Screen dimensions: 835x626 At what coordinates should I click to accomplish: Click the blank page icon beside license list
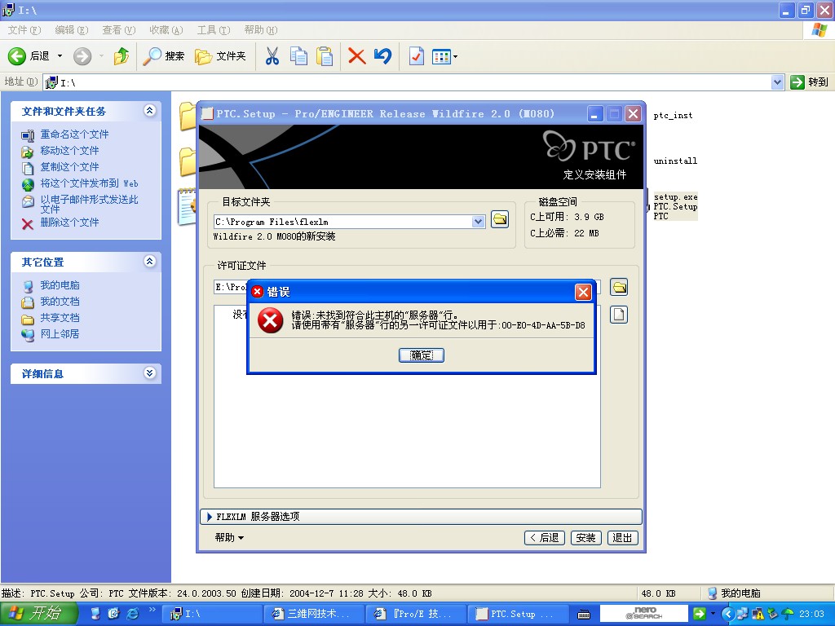tap(619, 315)
